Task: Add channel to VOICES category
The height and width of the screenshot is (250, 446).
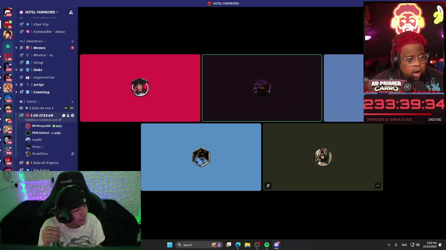Action: [x=72, y=102]
